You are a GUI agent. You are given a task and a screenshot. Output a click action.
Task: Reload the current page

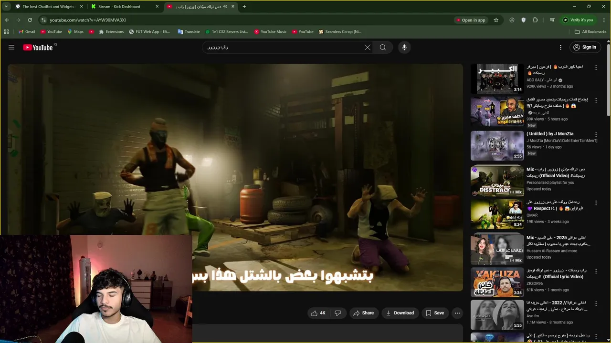pyautogui.click(x=30, y=20)
